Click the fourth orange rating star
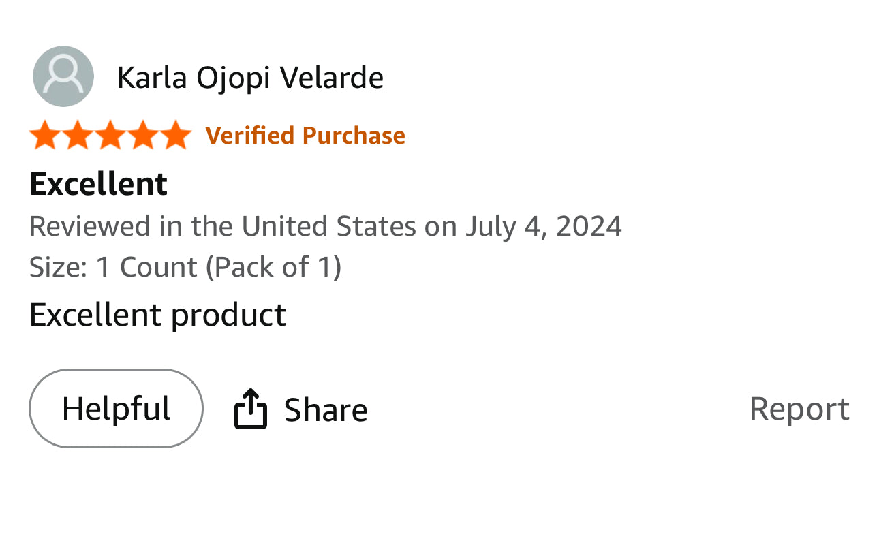This screenshot has width=879, height=545. [143, 135]
